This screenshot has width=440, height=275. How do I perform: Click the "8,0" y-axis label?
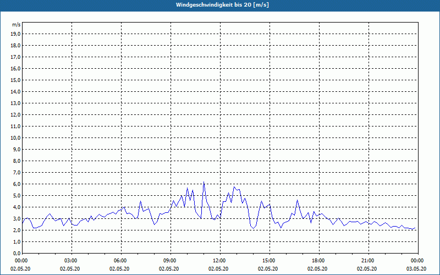point(16,161)
